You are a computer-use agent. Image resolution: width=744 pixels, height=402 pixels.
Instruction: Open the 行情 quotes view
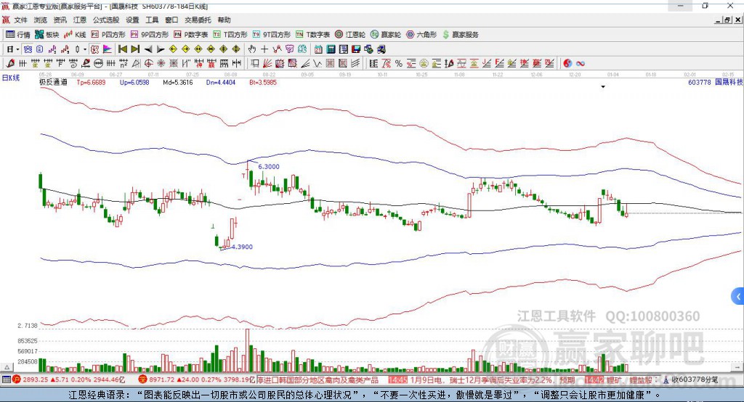point(17,35)
